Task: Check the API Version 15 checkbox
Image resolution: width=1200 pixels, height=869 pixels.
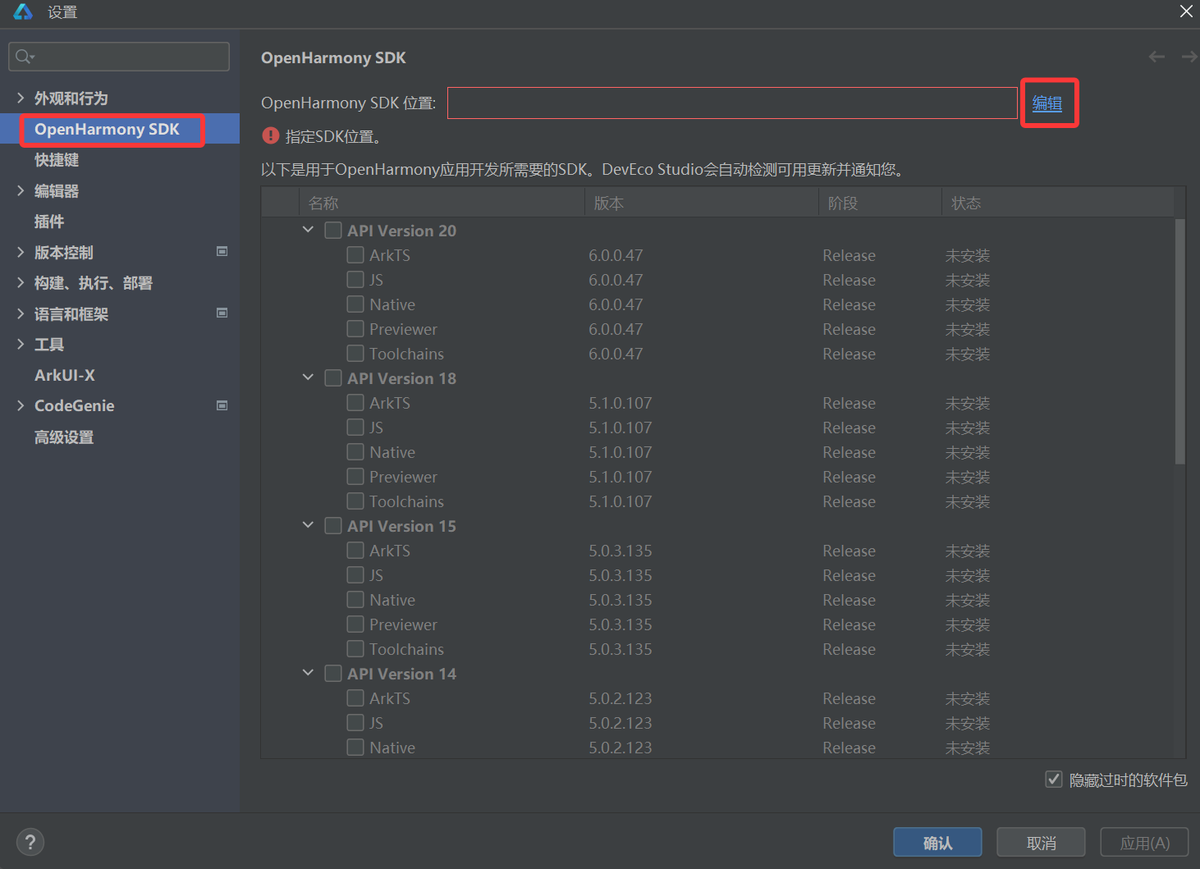Action: [x=333, y=526]
